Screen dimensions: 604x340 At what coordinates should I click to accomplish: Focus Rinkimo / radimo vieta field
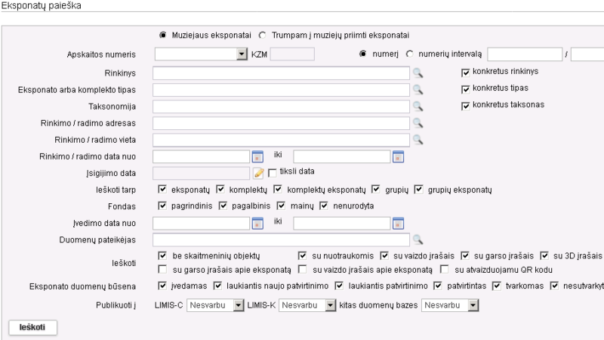pyautogui.click(x=281, y=140)
